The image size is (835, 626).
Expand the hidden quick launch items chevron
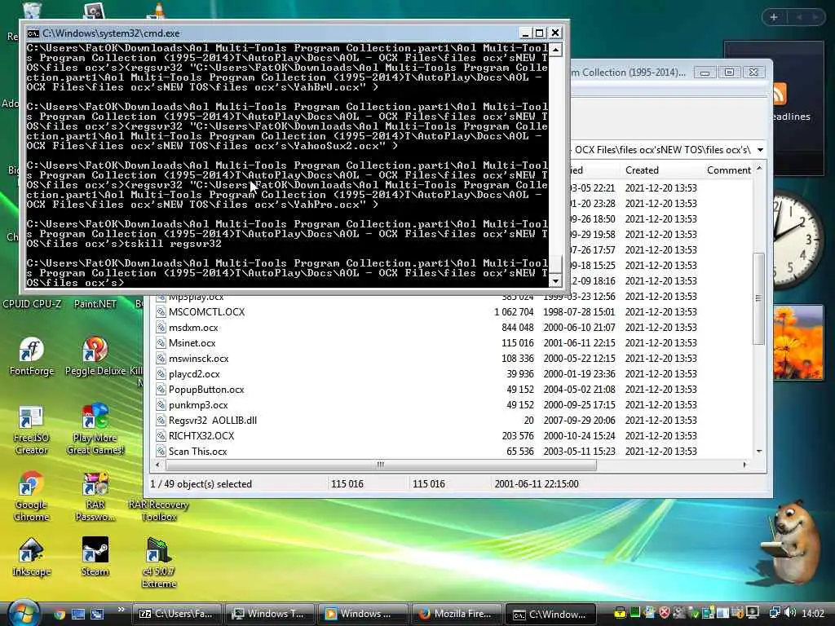pyautogui.click(x=121, y=610)
